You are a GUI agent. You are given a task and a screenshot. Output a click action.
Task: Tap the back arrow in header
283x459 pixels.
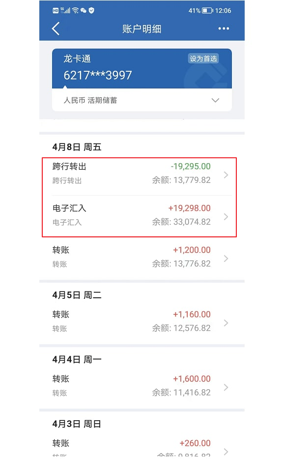pos(56,29)
